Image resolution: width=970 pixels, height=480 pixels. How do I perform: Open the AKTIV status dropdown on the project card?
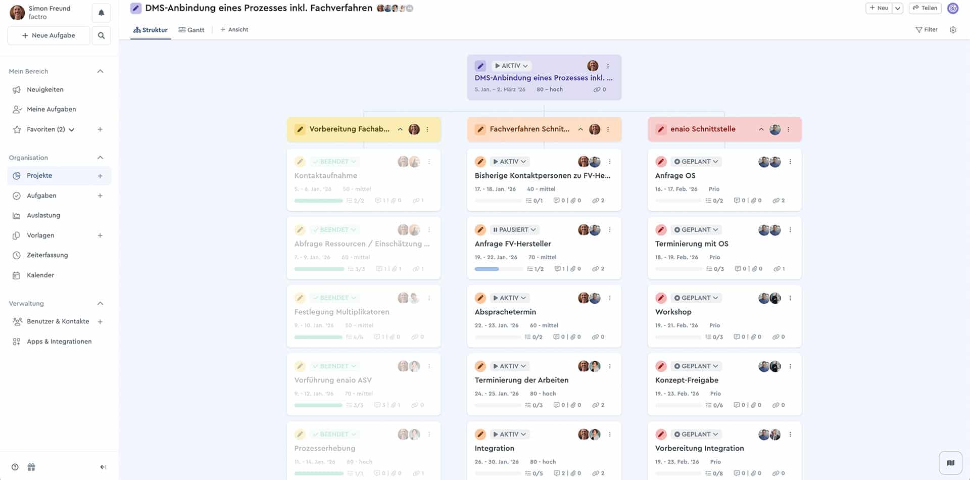click(x=511, y=66)
